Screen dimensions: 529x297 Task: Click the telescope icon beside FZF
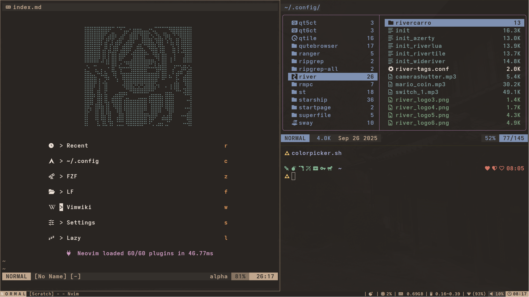(51, 176)
